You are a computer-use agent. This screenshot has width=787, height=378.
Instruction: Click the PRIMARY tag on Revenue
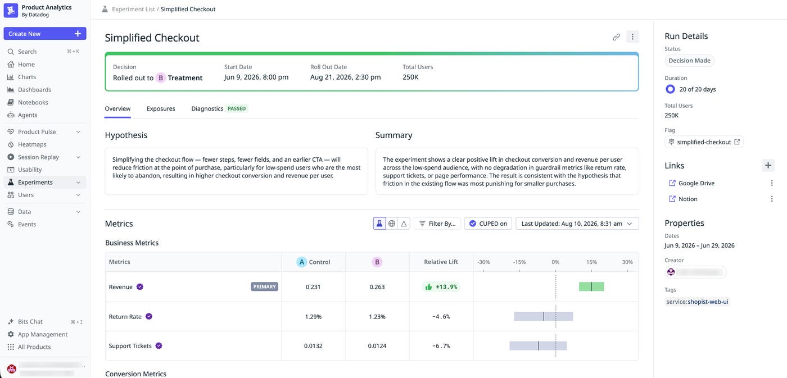pos(264,286)
